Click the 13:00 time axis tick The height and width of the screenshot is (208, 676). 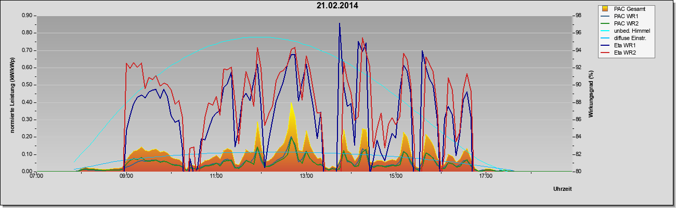click(306, 176)
